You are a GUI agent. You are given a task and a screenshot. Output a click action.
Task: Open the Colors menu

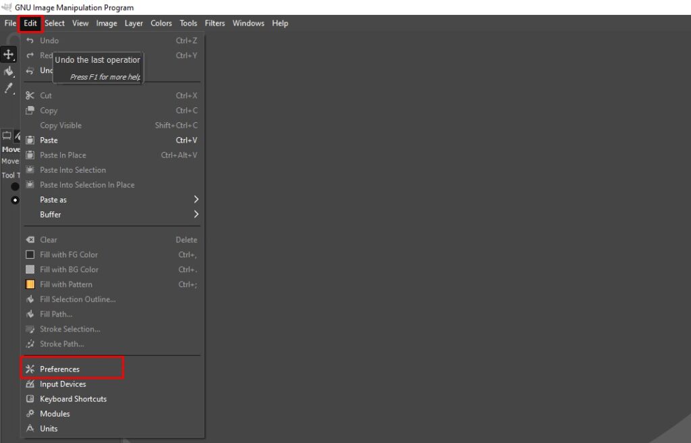[161, 23]
